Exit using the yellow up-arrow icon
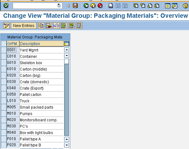 [x=93, y=6]
